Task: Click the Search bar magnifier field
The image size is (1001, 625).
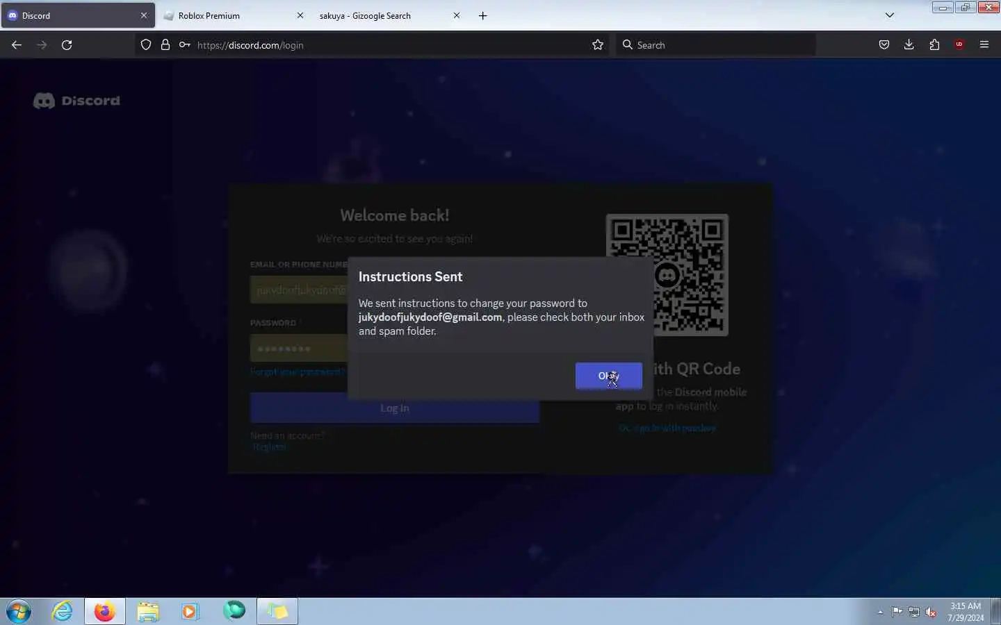Action: 716,45
